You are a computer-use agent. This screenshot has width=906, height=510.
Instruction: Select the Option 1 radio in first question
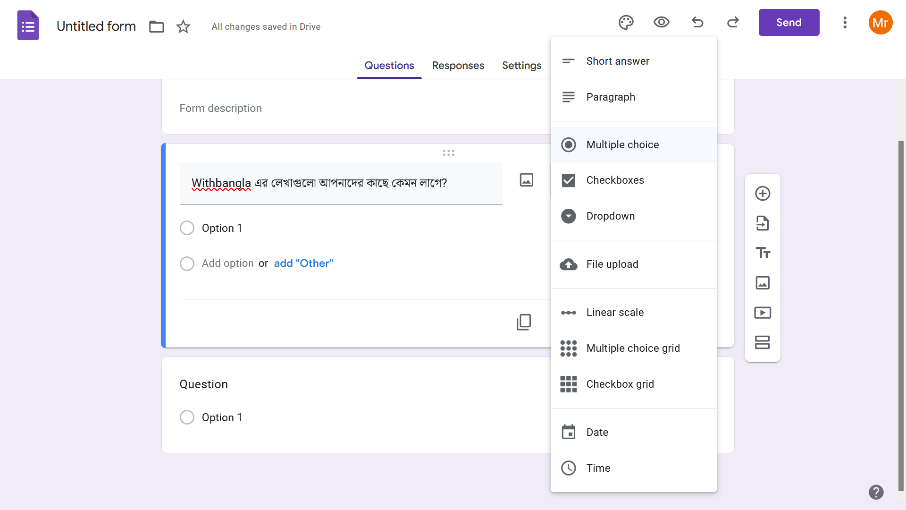pos(187,228)
